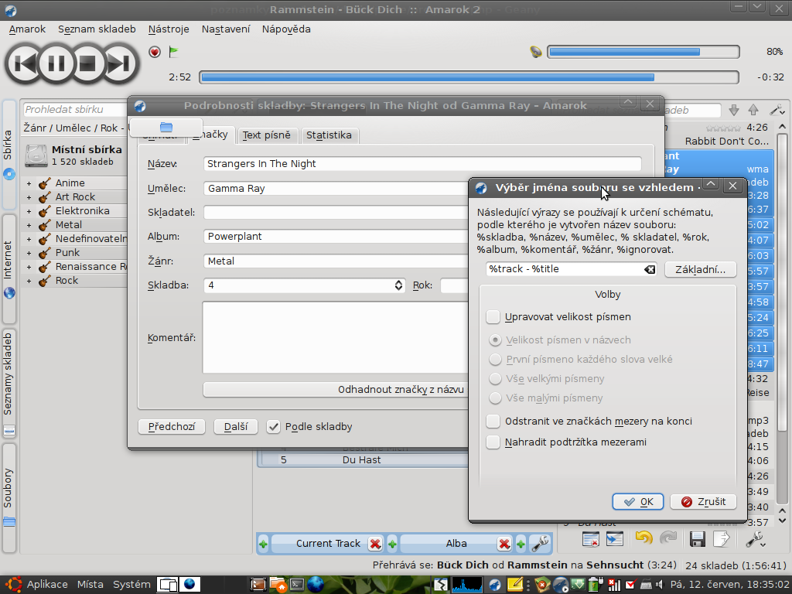Viewport: 792px width, 594px height.
Task: Click Odhadnout značky z názvu button
Action: (336, 390)
